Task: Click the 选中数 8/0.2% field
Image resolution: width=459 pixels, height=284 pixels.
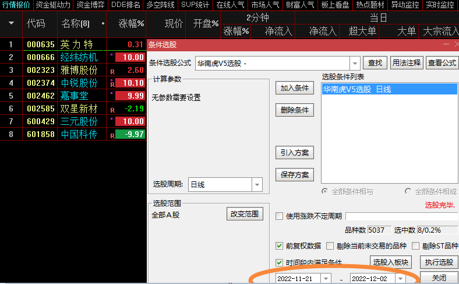Action: (437, 230)
